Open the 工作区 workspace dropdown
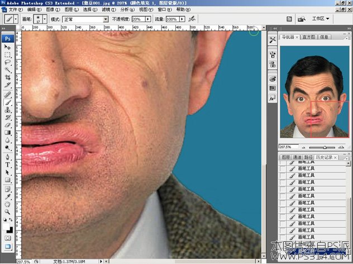This screenshot has height=264, width=353. coord(321,18)
